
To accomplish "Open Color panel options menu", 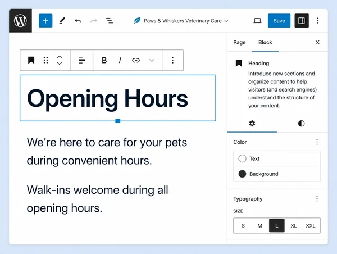I will pos(317,142).
